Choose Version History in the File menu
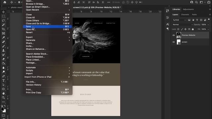 click(47, 85)
